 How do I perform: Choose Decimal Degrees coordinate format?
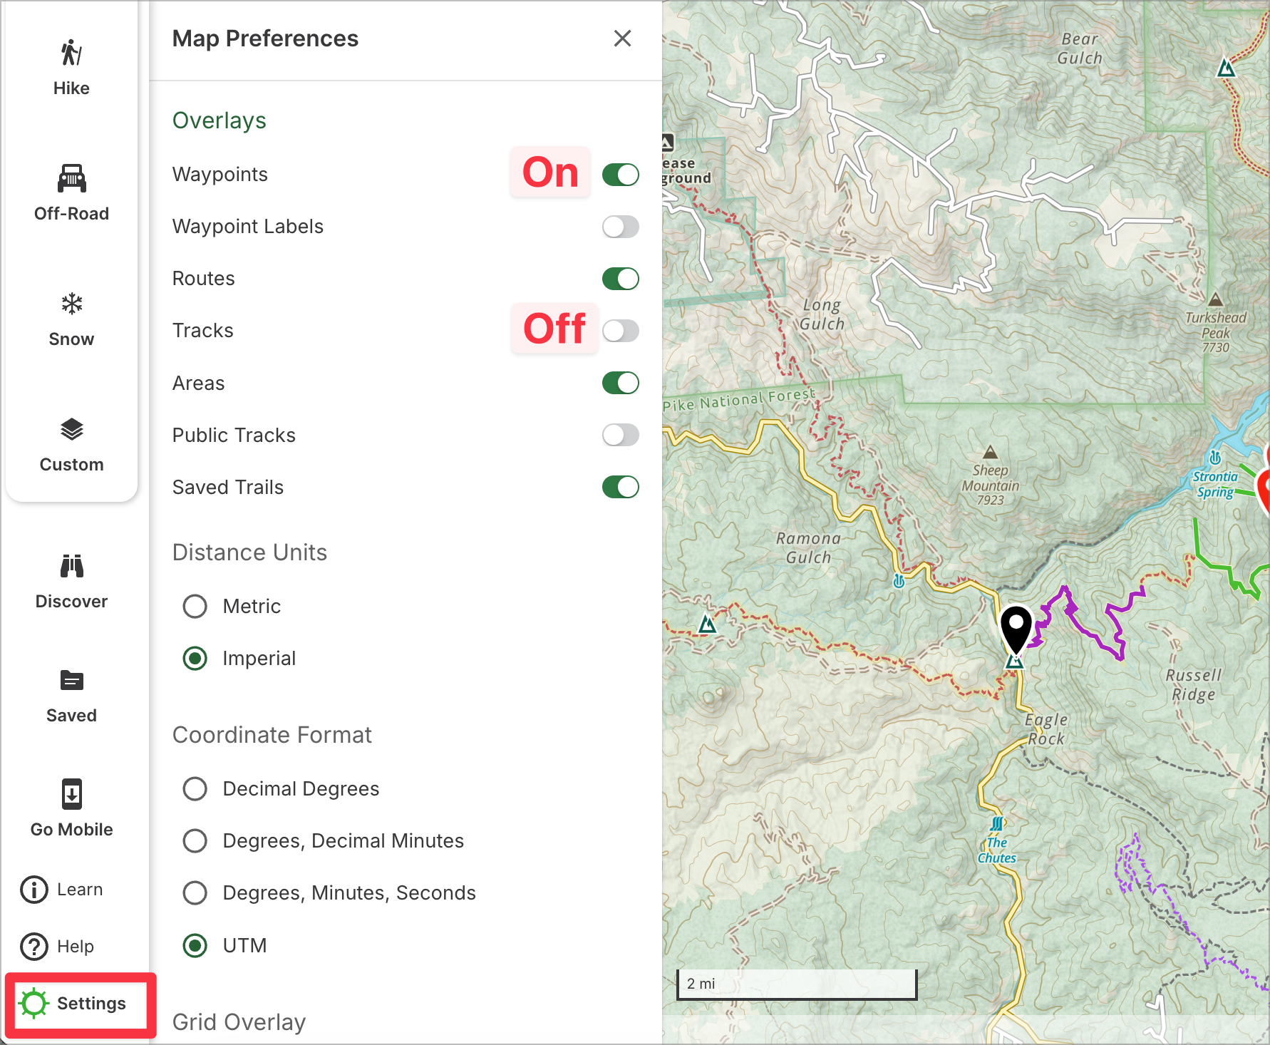195,789
